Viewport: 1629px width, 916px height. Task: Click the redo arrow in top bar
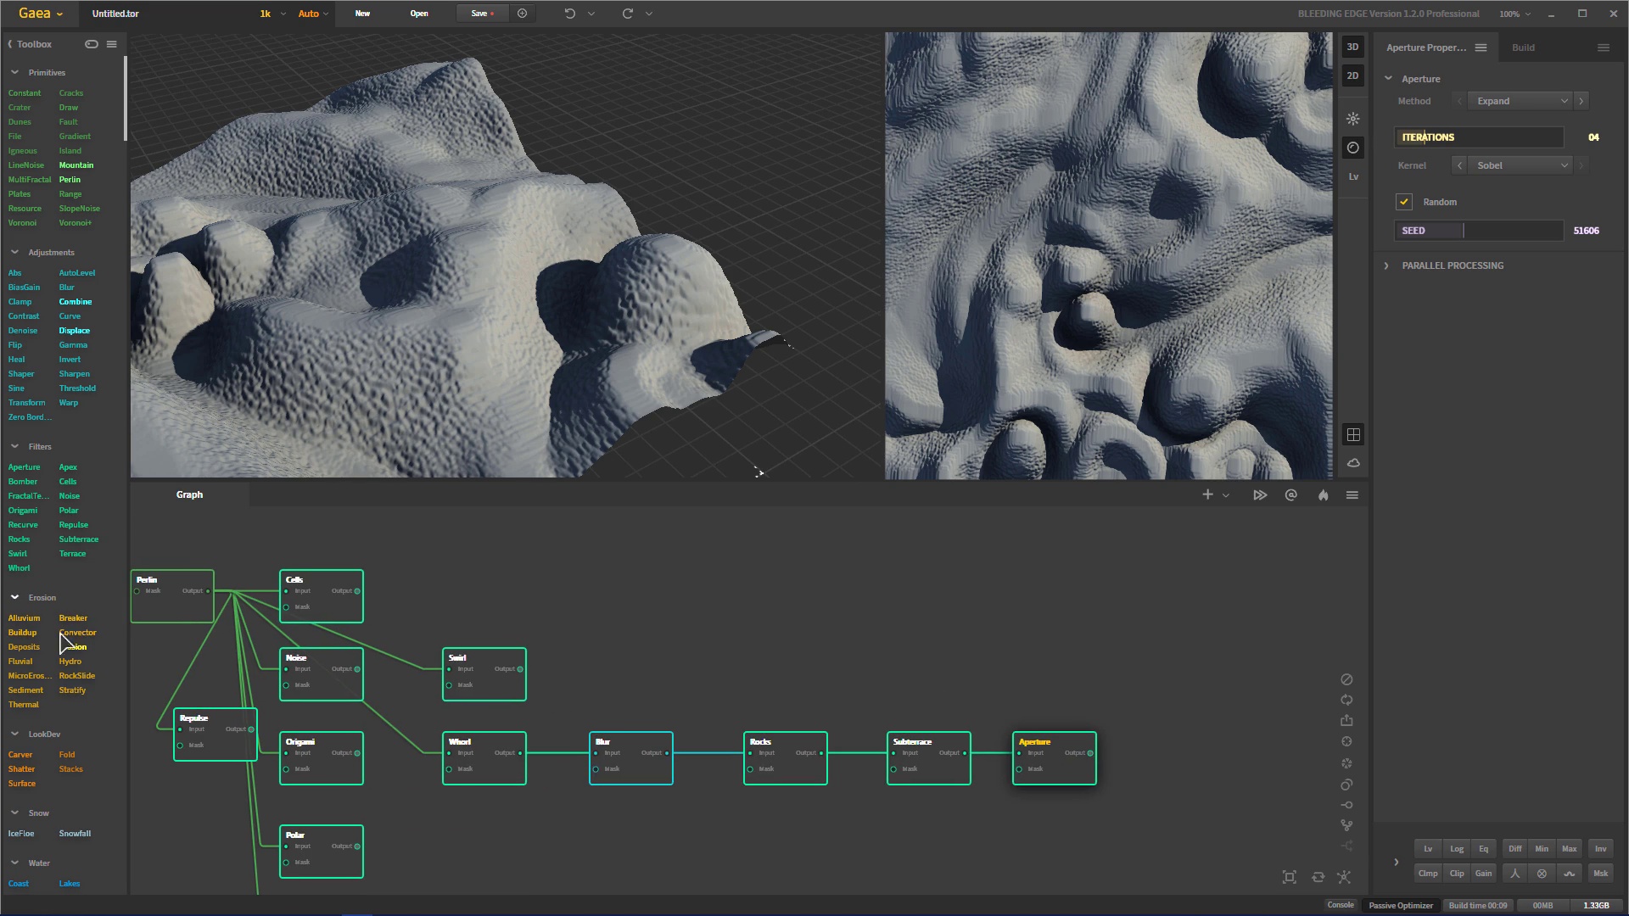click(628, 14)
